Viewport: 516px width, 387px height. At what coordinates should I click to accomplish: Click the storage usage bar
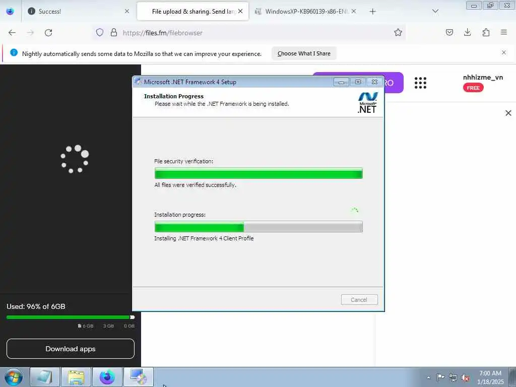coord(71,317)
